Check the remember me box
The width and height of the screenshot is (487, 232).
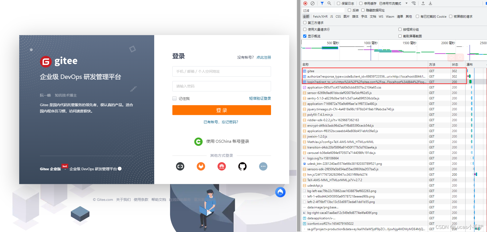point(174,98)
